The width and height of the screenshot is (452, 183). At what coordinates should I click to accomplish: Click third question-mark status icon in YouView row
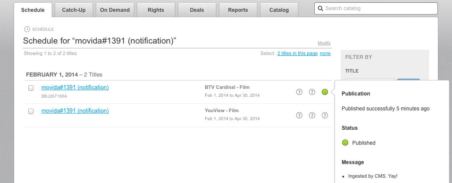(x=325, y=115)
